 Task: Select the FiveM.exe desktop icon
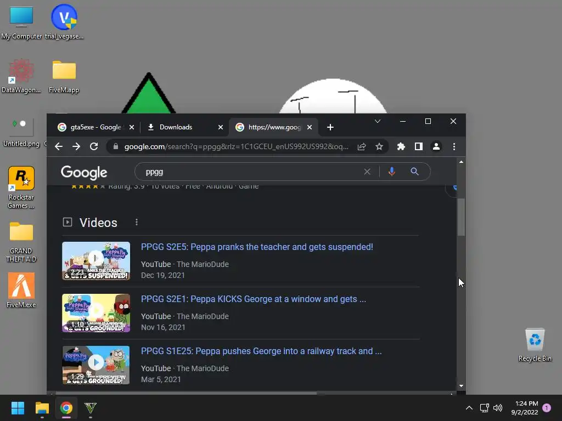tap(21, 291)
